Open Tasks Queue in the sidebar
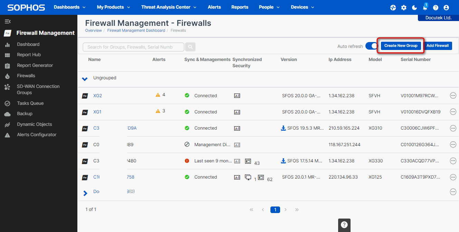The height and width of the screenshot is (232, 459). click(30, 103)
